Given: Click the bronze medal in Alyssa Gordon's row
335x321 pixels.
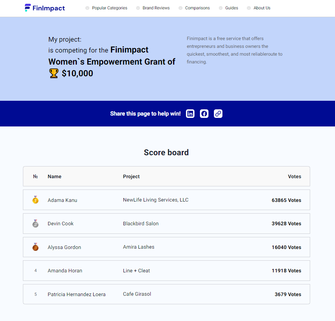Looking at the screenshot, I should [x=35, y=247].
